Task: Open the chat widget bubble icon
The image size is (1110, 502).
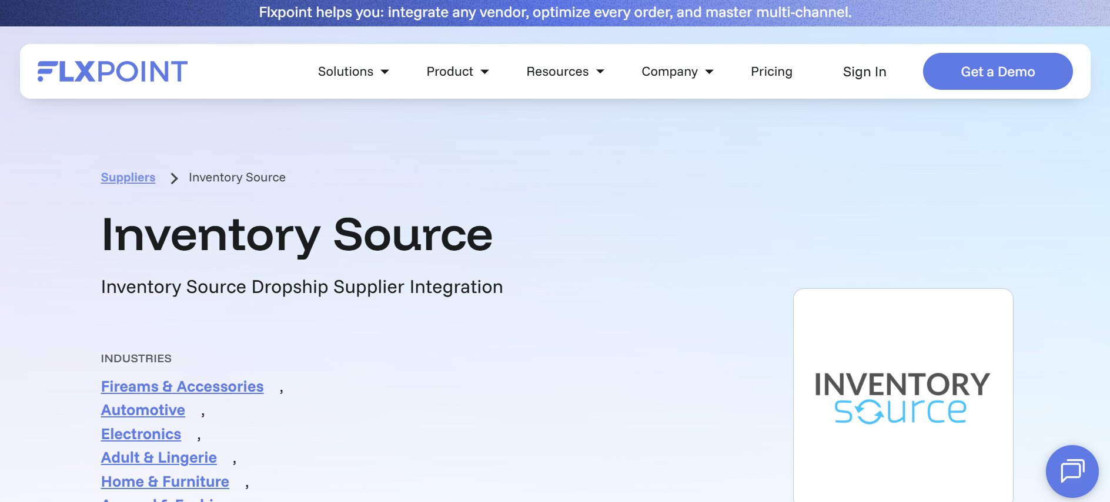Action: (x=1072, y=471)
